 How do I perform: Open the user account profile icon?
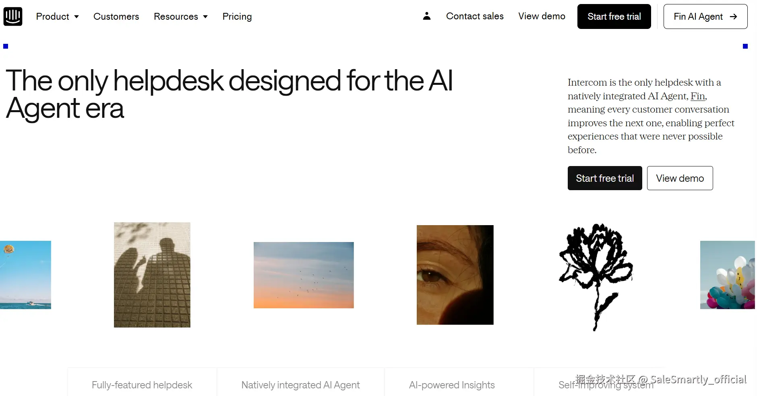427,16
